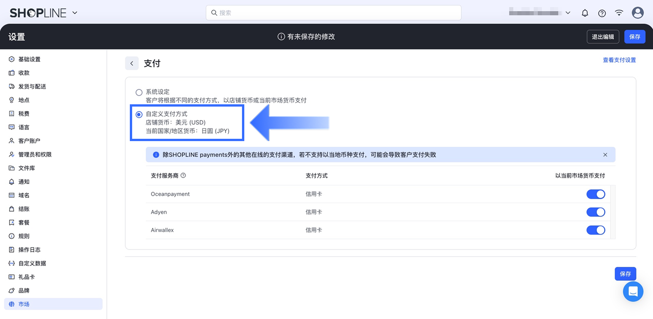Viewport: 653px width, 319px height.
Task: Click the 管理员和权限 icon
Action: 12,155
